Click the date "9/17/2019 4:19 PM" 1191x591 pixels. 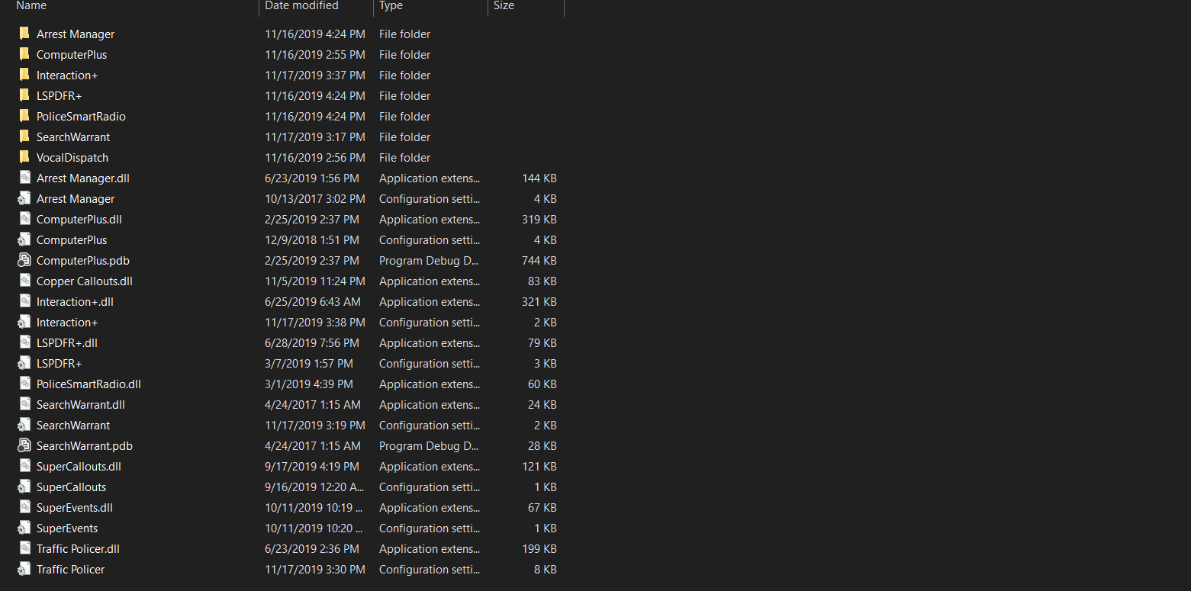pos(312,466)
